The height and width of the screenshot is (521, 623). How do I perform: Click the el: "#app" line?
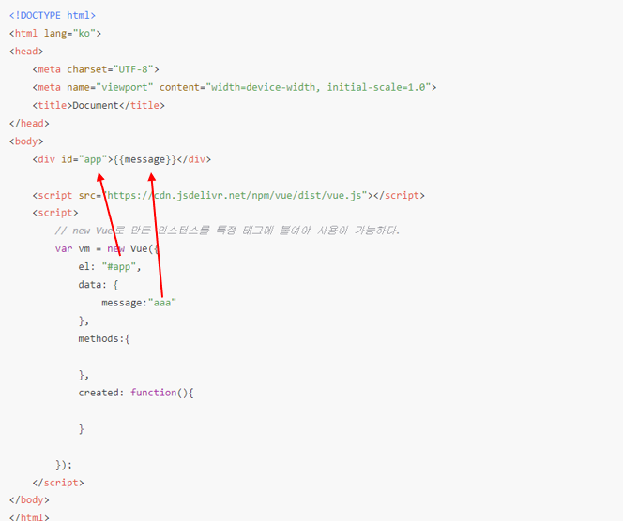coord(110,267)
